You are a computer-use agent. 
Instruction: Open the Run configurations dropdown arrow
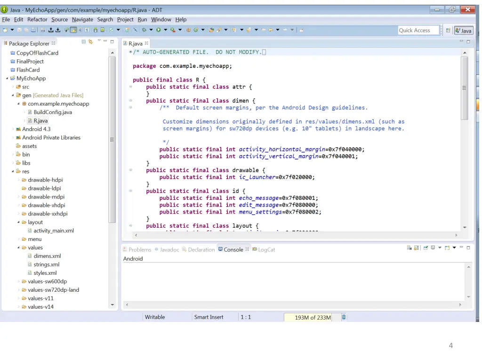pos(165,30)
